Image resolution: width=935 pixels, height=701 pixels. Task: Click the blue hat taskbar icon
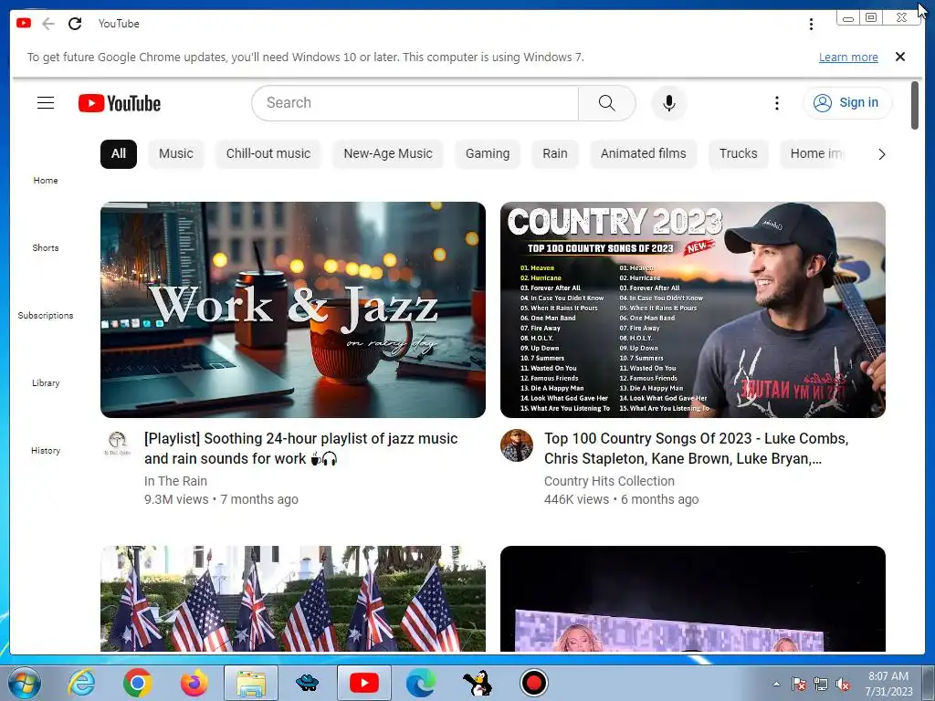[308, 683]
